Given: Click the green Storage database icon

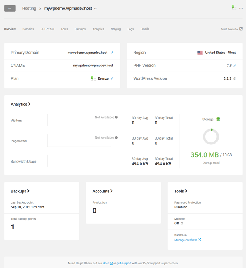Looking at the screenshot, I should point(218,119).
